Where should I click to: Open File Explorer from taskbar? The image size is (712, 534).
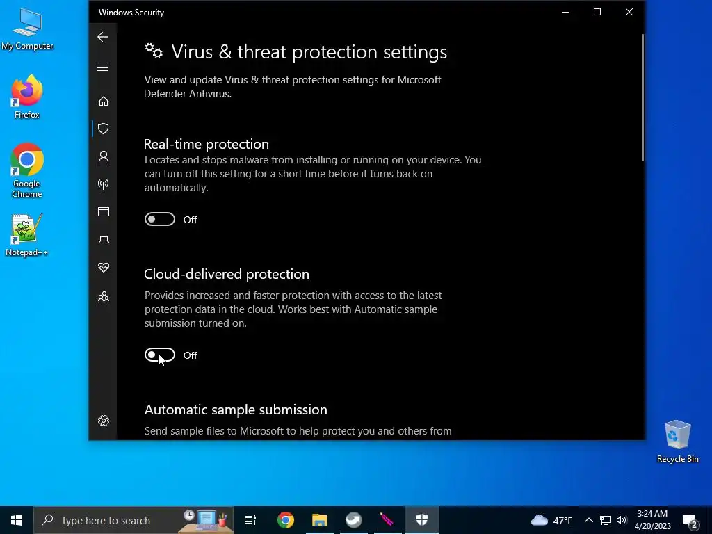click(x=320, y=520)
